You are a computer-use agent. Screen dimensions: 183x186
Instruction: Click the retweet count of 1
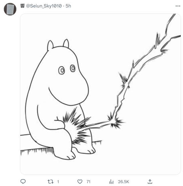click(x=58, y=182)
